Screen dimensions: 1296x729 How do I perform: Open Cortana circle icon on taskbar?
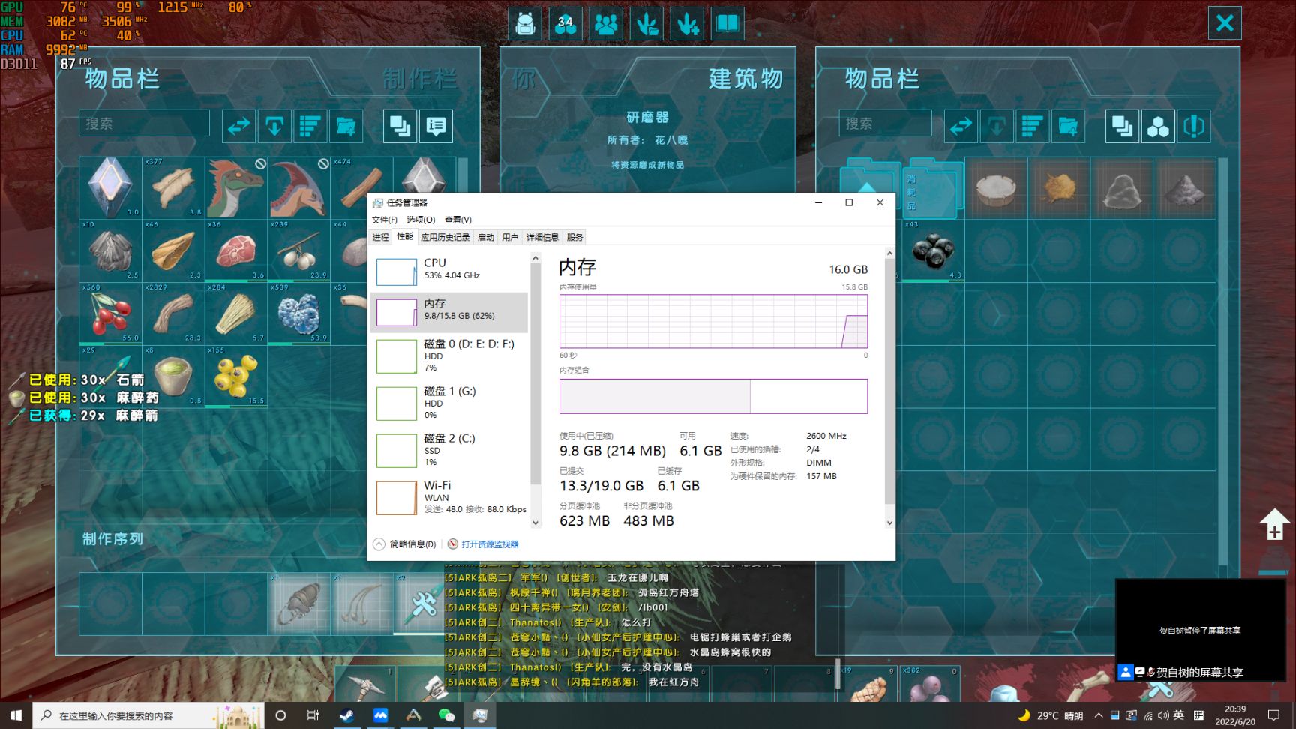[x=280, y=715]
